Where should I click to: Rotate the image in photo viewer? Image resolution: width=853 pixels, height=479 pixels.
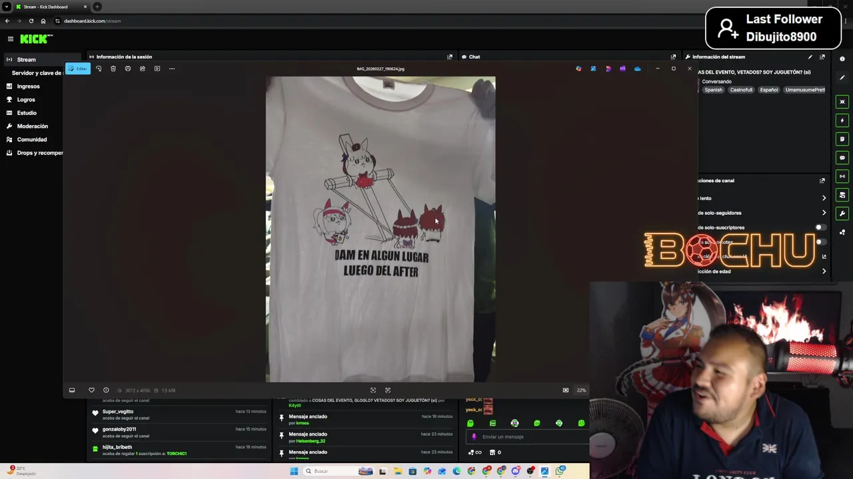99,69
